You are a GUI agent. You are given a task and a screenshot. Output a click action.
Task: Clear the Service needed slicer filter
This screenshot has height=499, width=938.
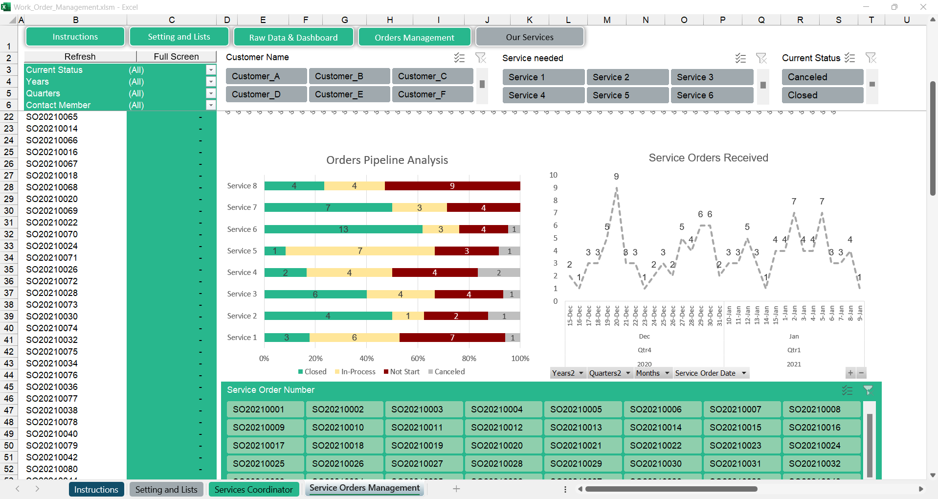pos(761,58)
